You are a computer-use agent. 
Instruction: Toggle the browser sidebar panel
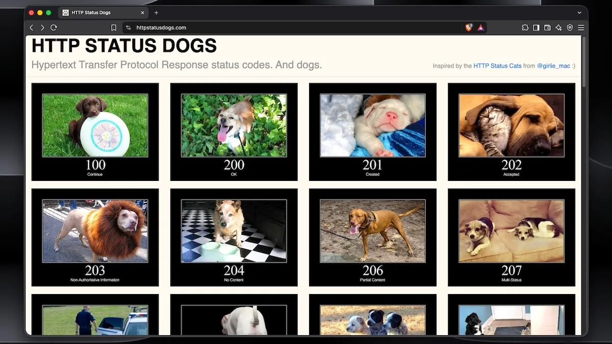pyautogui.click(x=537, y=28)
